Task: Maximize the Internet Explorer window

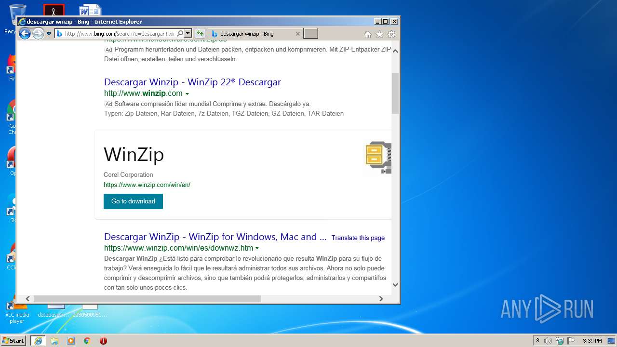Action: [x=386, y=22]
